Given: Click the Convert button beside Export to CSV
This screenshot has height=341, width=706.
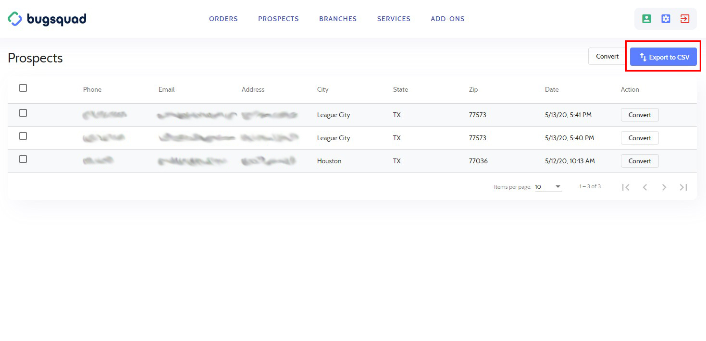Looking at the screenshot, I should point(607,56).
